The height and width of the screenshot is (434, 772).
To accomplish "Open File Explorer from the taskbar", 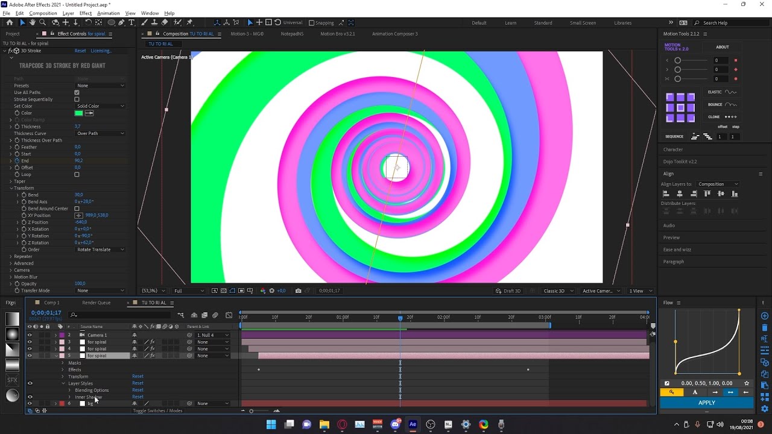I will [324, 424].
